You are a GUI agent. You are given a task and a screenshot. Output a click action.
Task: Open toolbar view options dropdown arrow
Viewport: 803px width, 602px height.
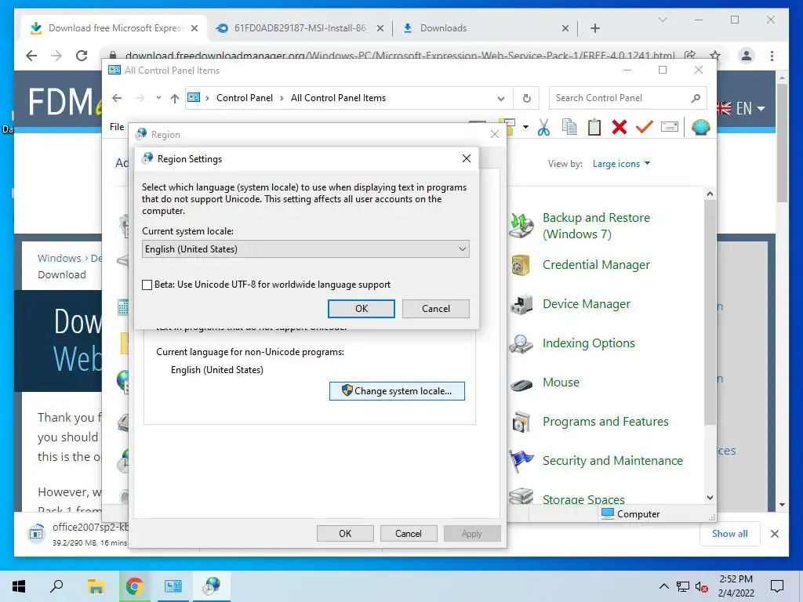tap(525, 126)
